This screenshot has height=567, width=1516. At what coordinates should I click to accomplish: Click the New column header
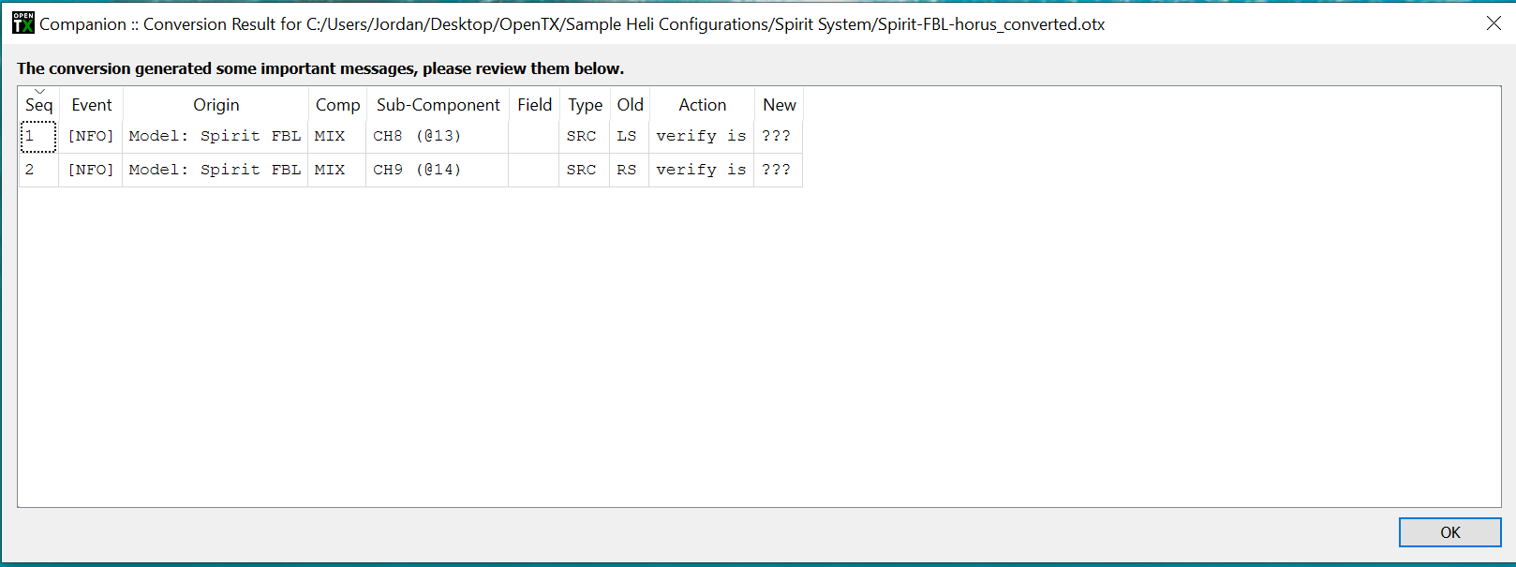779,105
